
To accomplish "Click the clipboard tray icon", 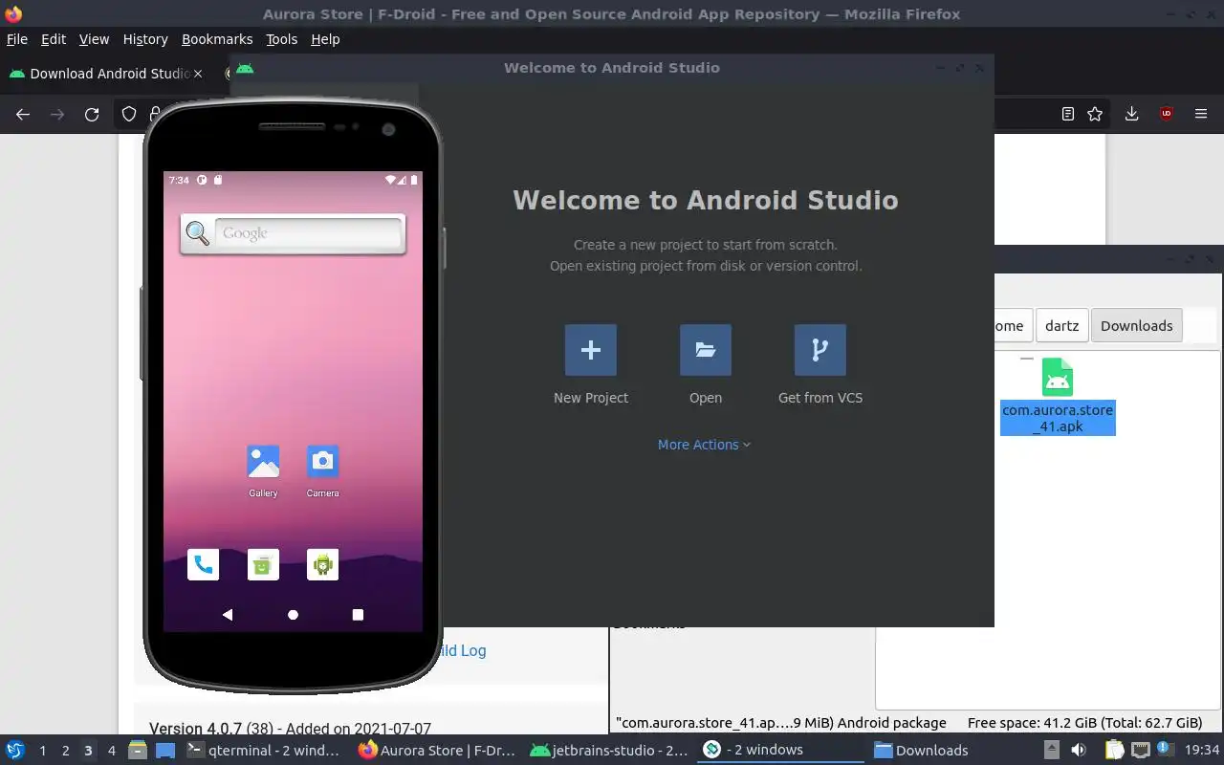I will [1114, 750].
